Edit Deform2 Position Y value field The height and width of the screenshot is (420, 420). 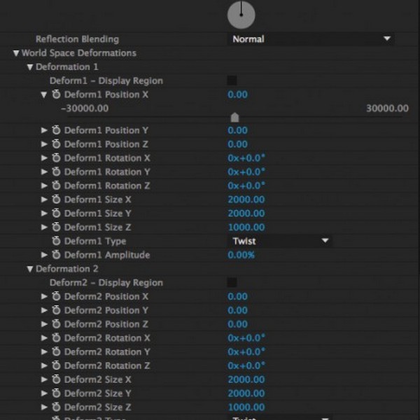(x=237, y=310)
